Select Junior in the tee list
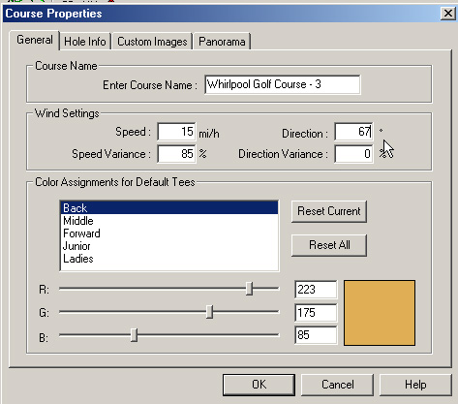Image resolution: width=458 pixels, height=404 pixels. (169, 246)
